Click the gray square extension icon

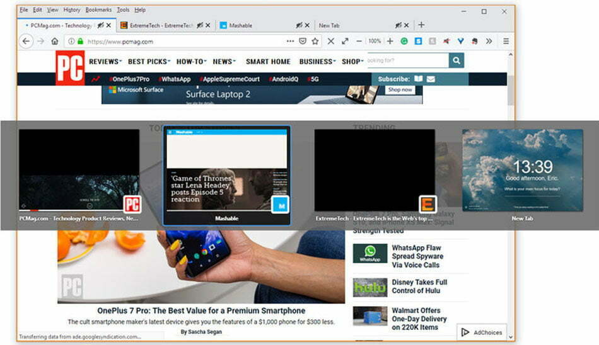432,41
